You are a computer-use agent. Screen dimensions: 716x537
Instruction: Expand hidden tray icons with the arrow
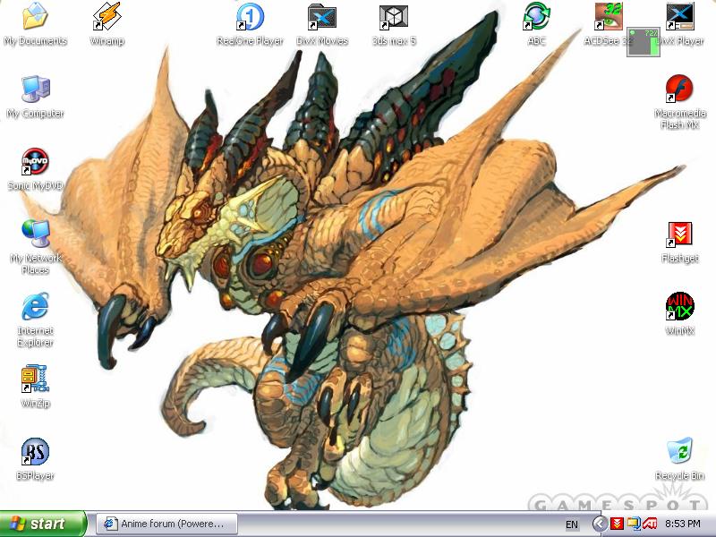click(x=600, y=524)
